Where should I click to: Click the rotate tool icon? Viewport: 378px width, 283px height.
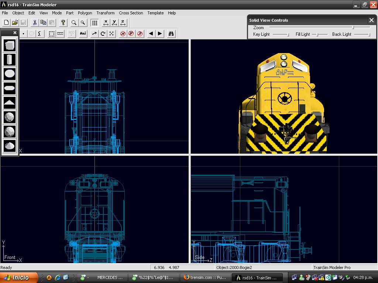(x=103, y=34)
